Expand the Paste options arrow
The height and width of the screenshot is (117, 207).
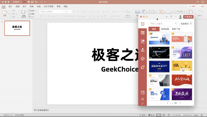(x=8, y=12)
